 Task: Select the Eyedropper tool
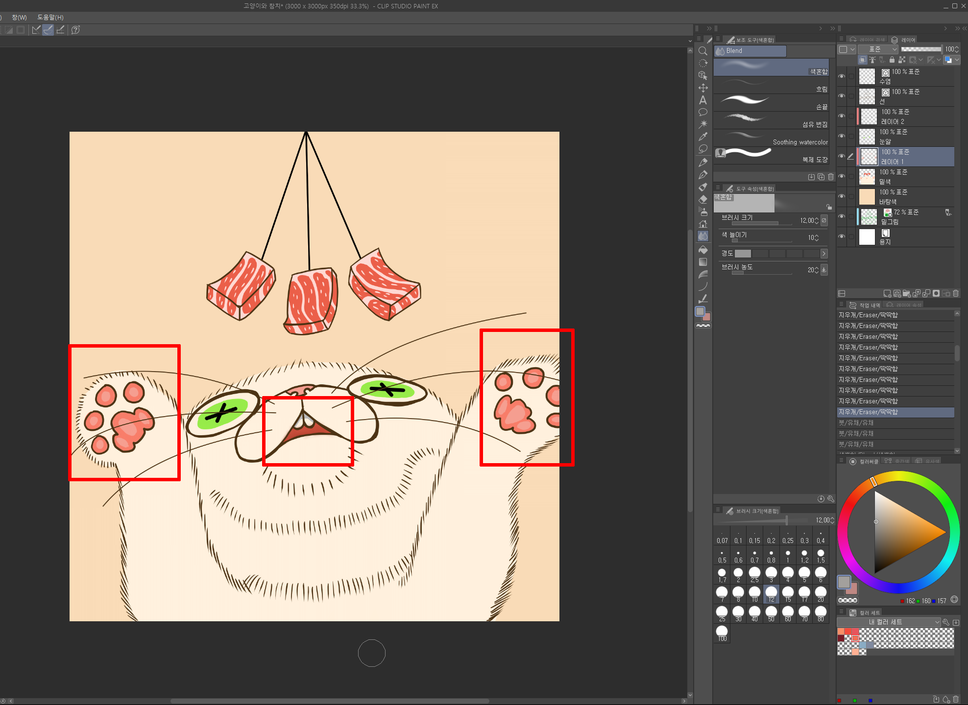click(x=703, y=137)
